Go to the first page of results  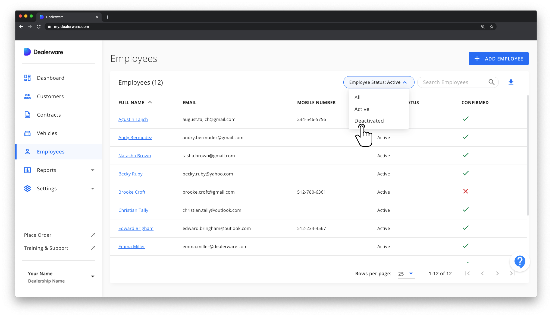point(468,274)
